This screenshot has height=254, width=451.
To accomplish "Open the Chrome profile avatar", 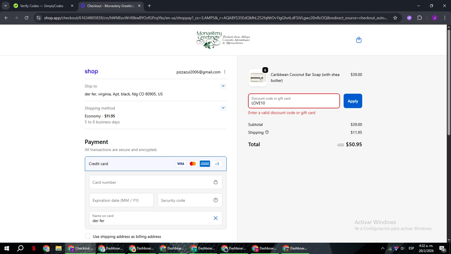I will [x=434, y=18].
